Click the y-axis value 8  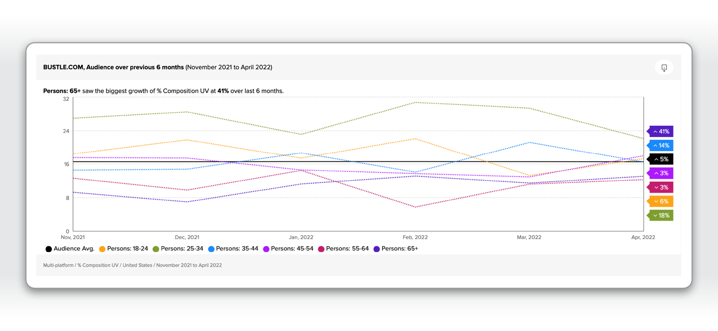tap(67, 198)
